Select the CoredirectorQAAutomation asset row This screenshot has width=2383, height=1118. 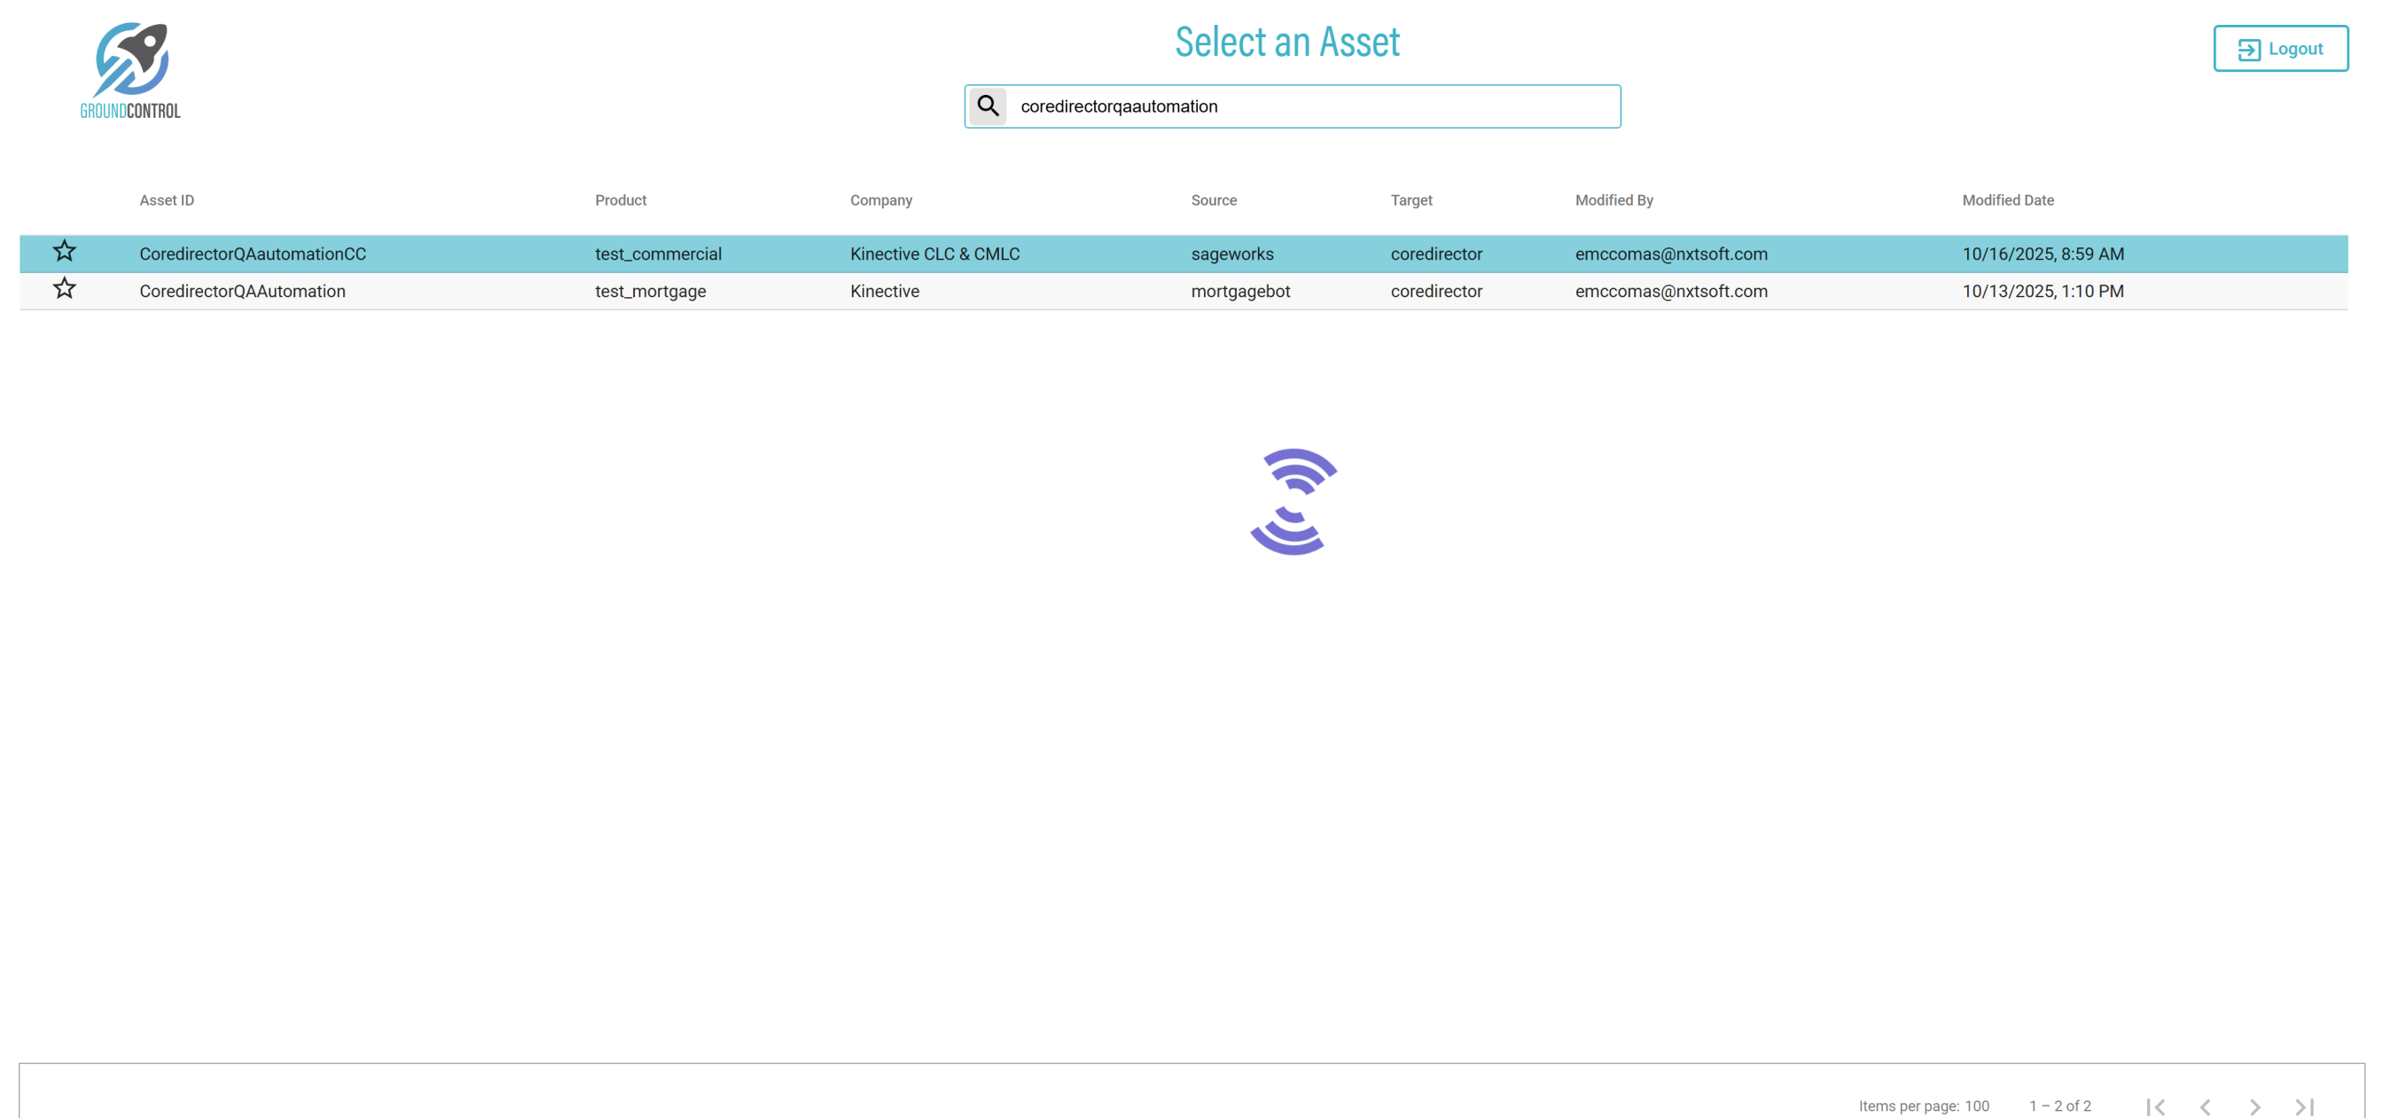[242, 291]
